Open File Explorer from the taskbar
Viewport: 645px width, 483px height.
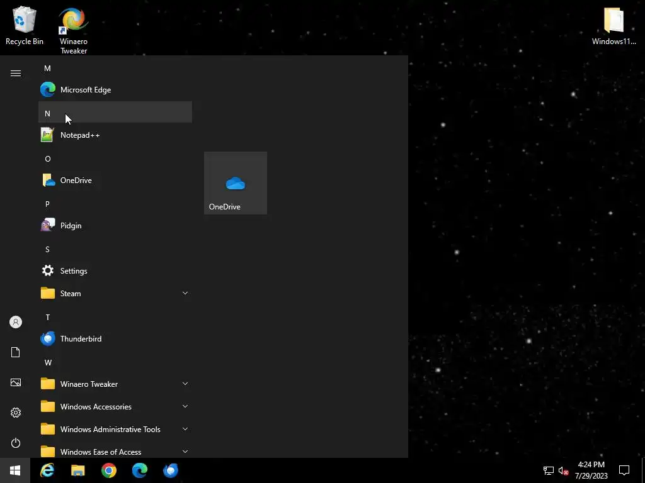[x=77, y=470]
